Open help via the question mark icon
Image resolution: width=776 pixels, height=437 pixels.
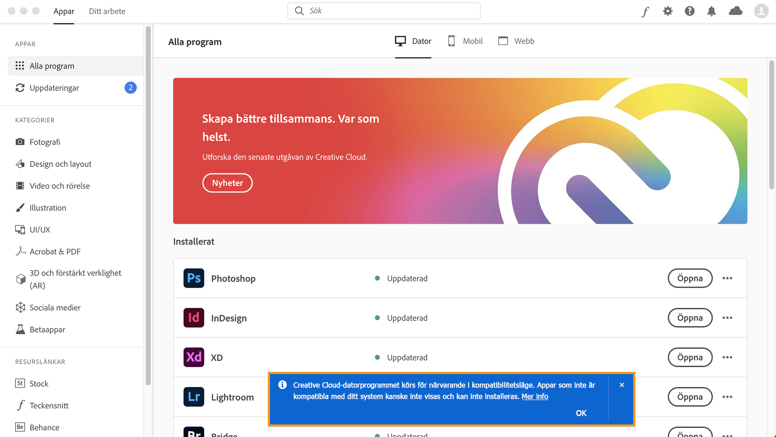point(689,11)
